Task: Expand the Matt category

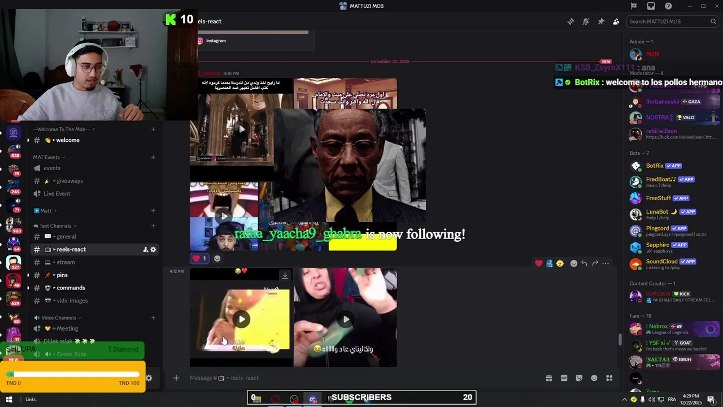Action: [45, 211]
